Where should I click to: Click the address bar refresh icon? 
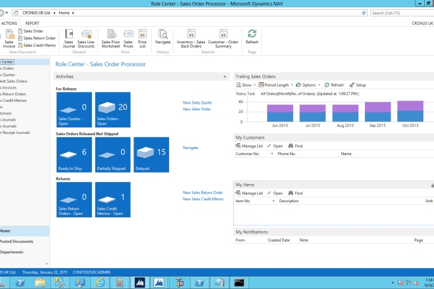click(x=364, y=12)
